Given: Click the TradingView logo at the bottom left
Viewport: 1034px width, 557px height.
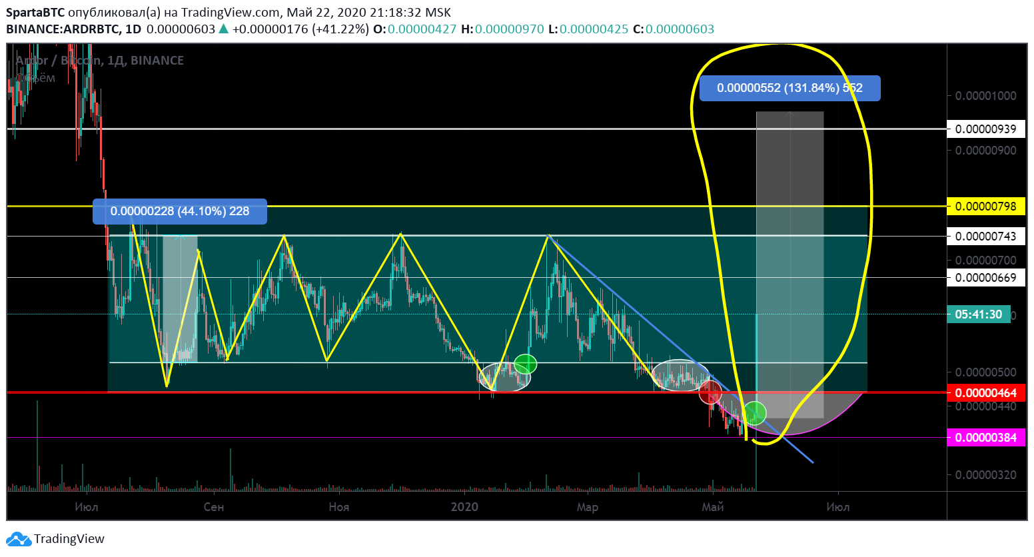Looking at the screenshot, I should 55,539.
